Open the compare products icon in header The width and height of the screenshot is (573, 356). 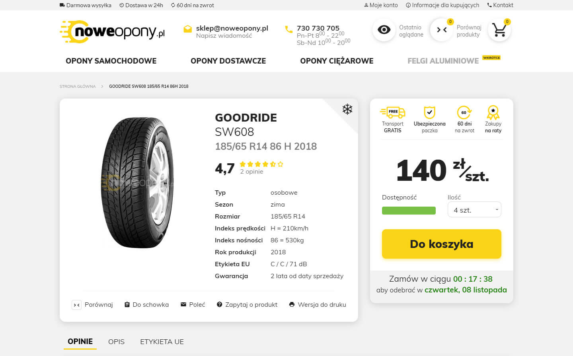(441, 29)
